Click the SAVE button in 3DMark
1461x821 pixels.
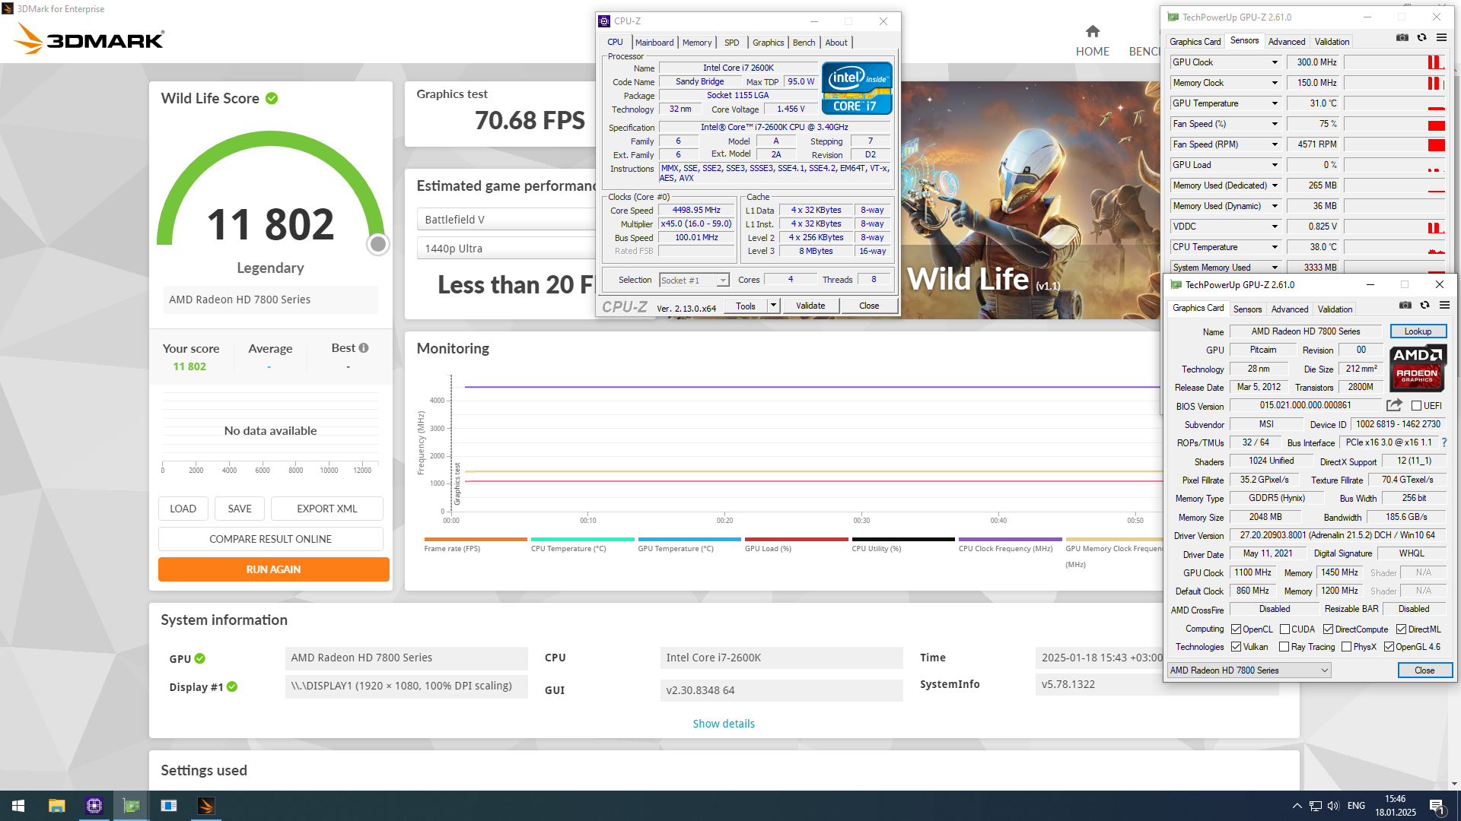click(240, 509)
